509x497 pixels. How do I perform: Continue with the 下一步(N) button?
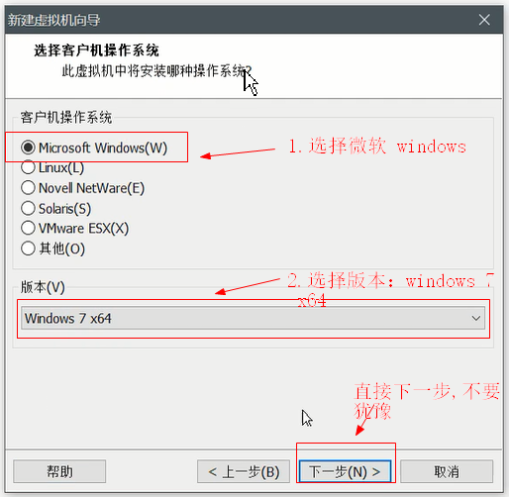tap(345, 471)
